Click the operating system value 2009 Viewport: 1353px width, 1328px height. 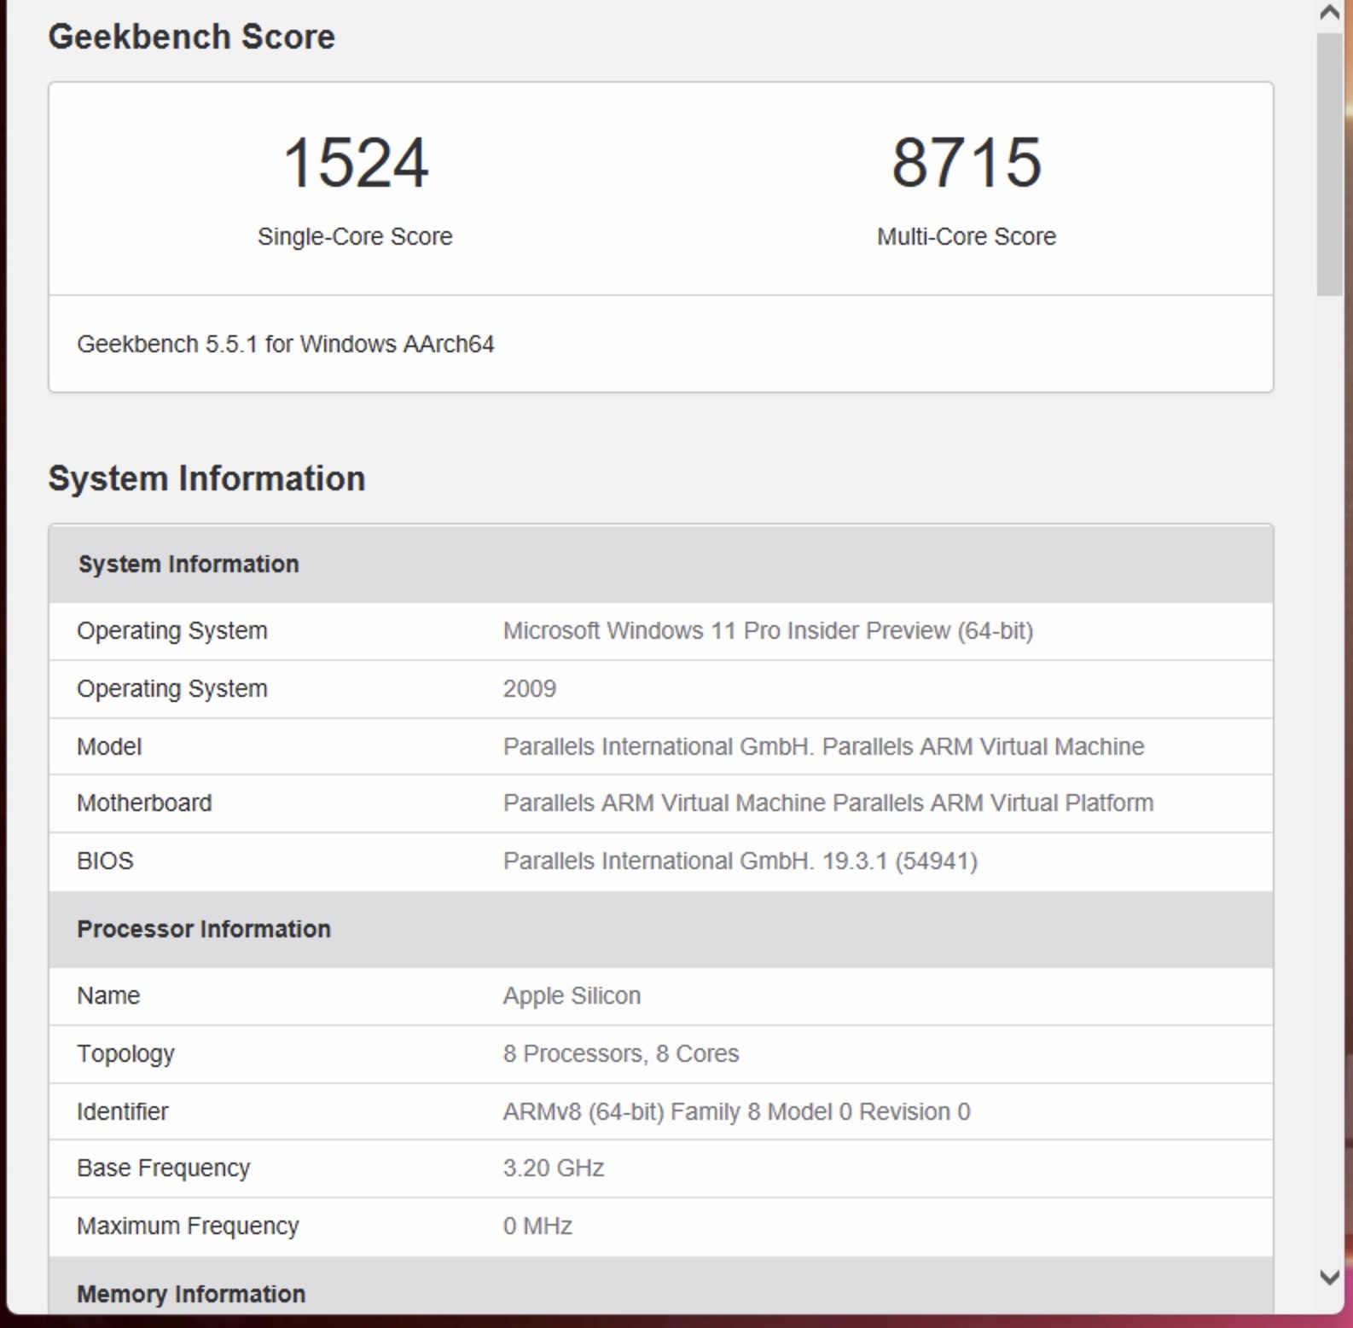(530, 688)
